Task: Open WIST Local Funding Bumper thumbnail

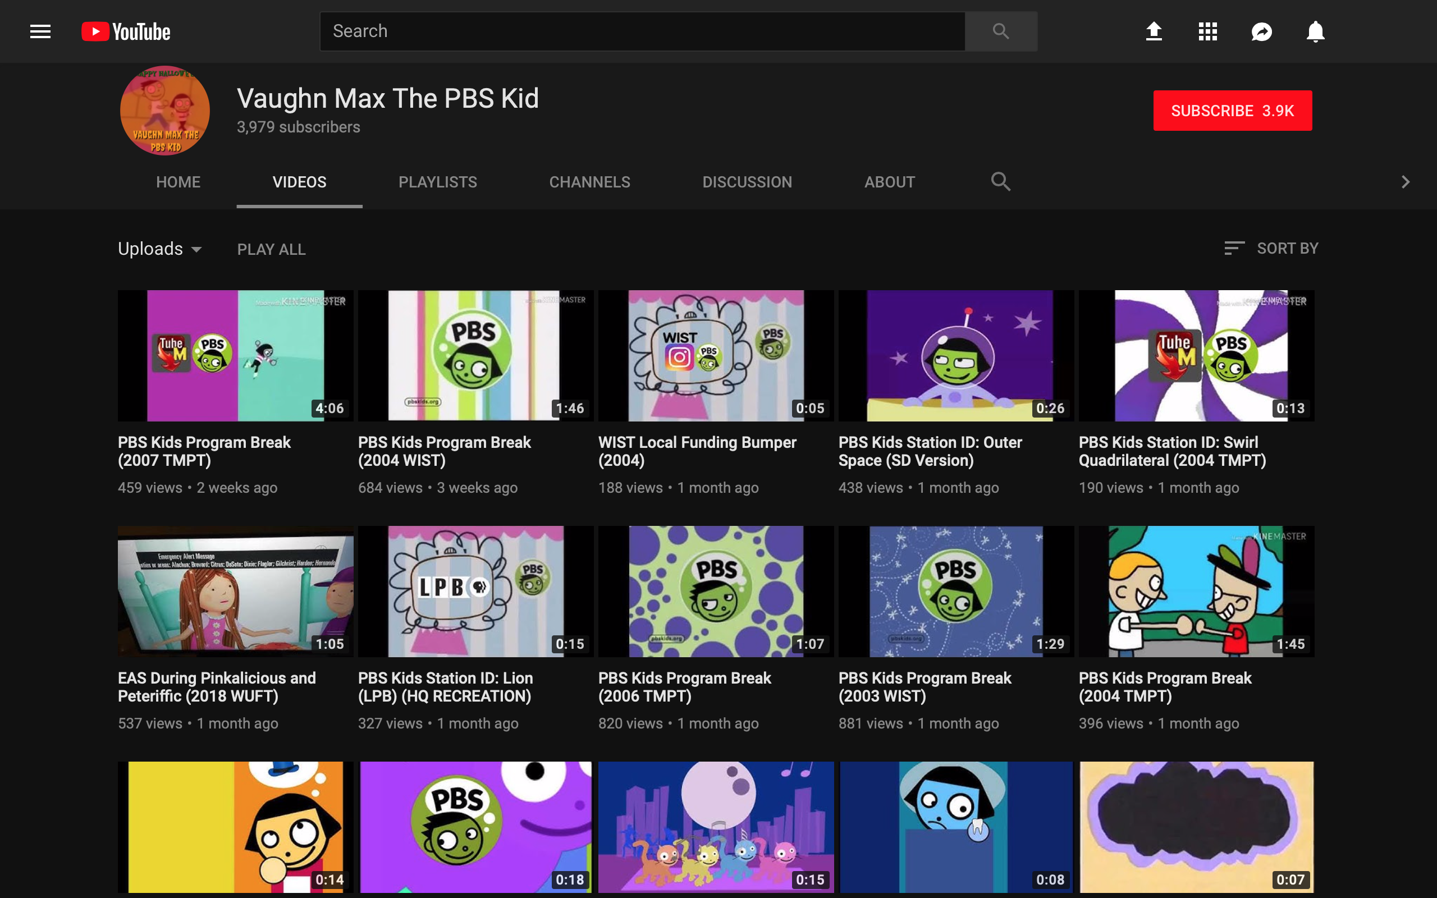Action: click(716, 355)
